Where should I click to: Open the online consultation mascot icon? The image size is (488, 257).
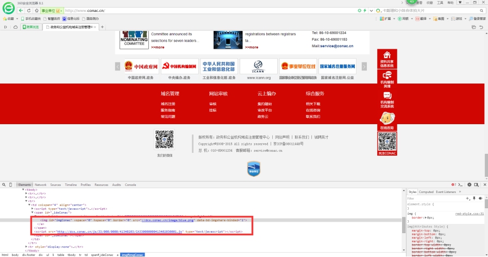click(x=387, y=118)
